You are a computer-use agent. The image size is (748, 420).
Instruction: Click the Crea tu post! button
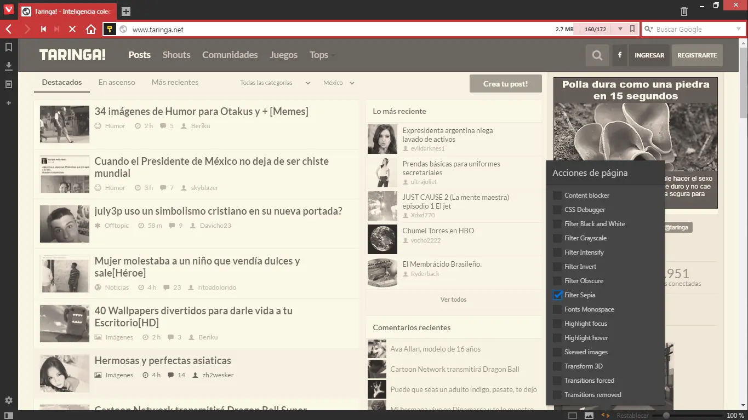[x=506, y=84]
